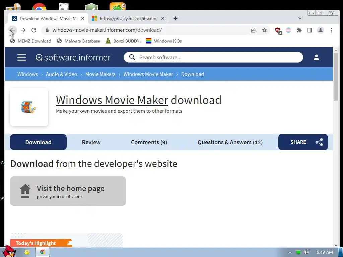Viewport: 343px width, 257px height.
Task: Click the green network tray icon
Action: pyautogui.click(x=298, y=252)
